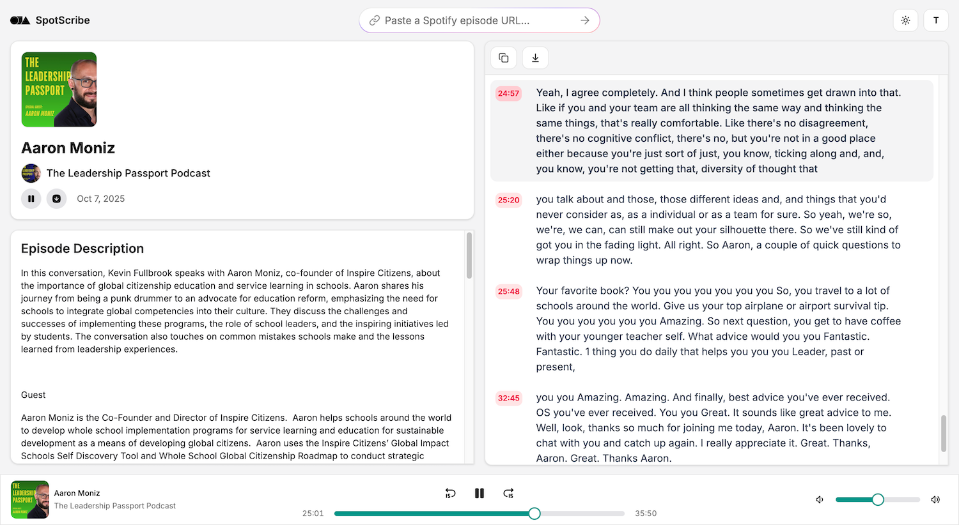Click the Leadership Passport episode cover thumbnail
This screenshot has width=959, height=525.
(59, 89)
